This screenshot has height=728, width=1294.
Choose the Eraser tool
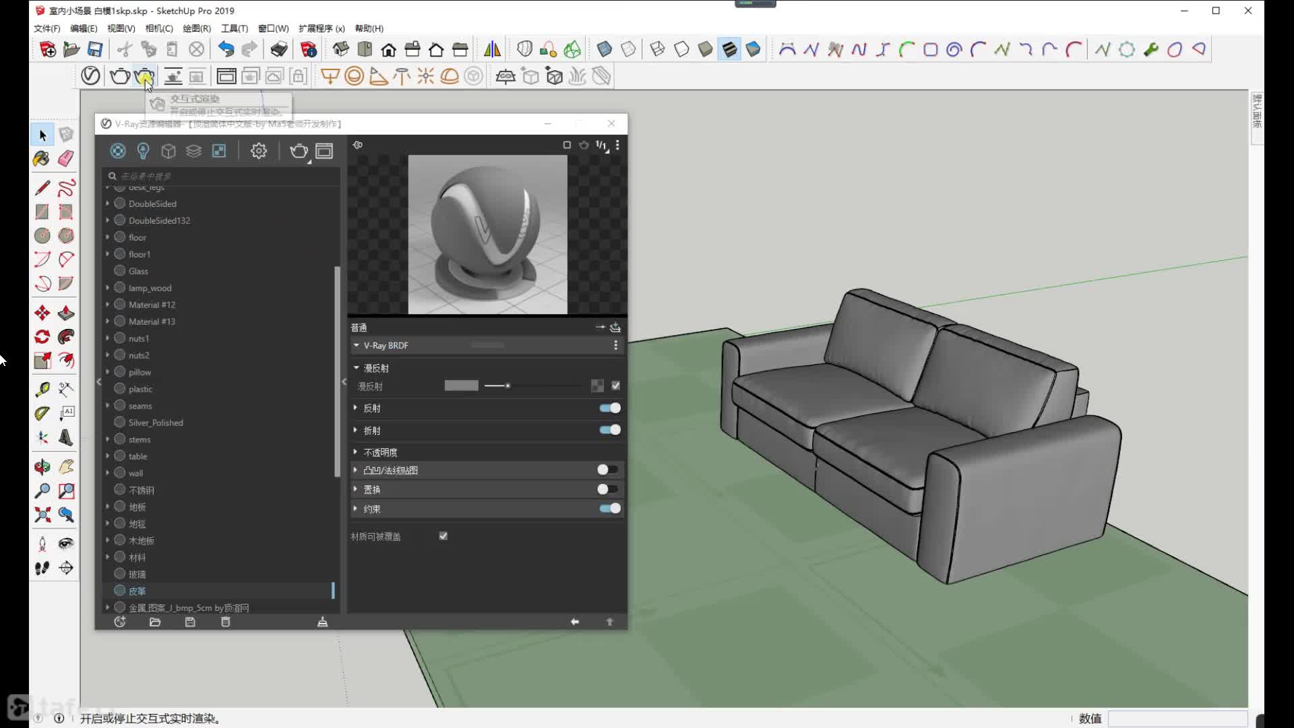click(x=66, y=158)
